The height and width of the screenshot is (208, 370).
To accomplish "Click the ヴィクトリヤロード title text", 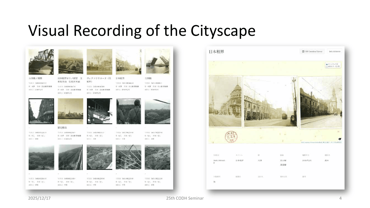I will tap(99, 80).
